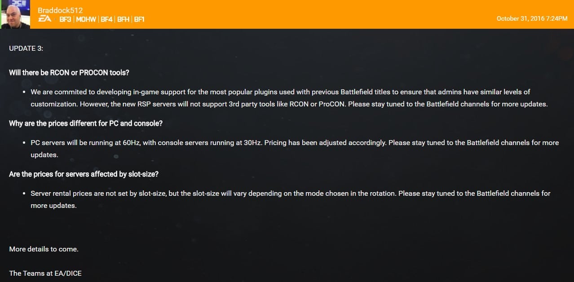
Task: Click the UPDATE 3 heading text
Action: click(x=26, y=48)
